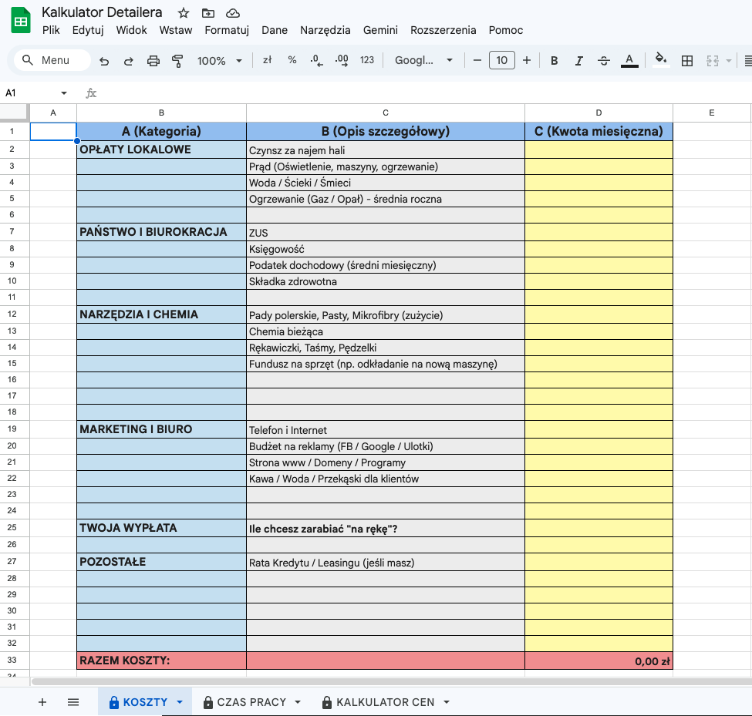The image size is (752, 716).
Task: Toggle italic formatting
Action: 578,60
